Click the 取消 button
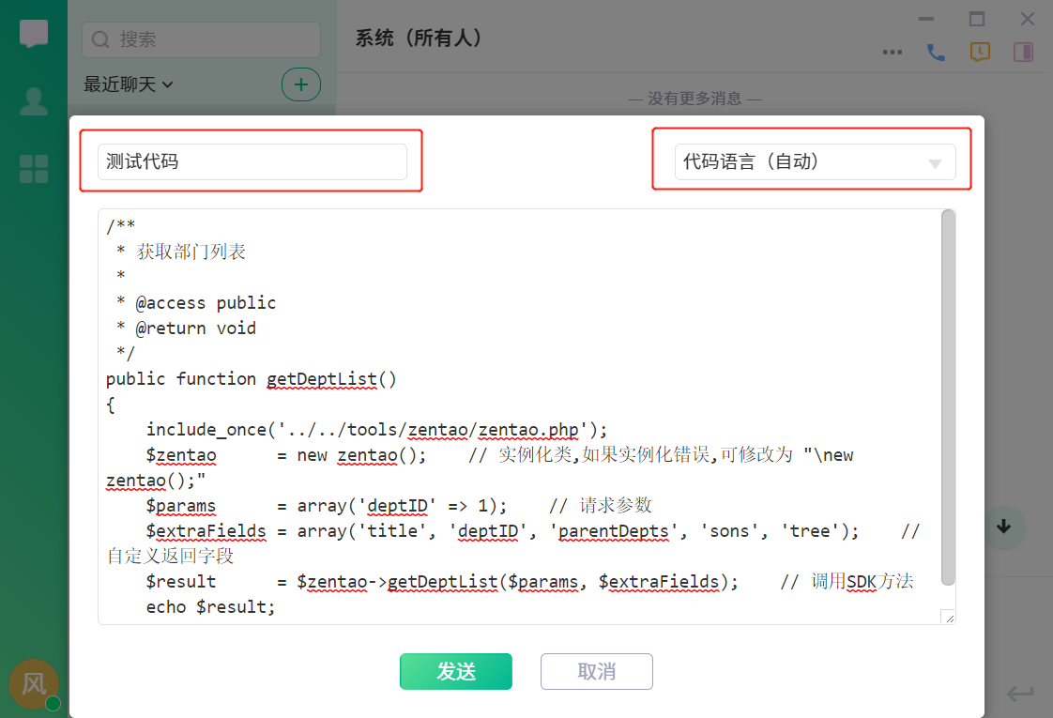The image size is (1053, 718). (596, 671)
